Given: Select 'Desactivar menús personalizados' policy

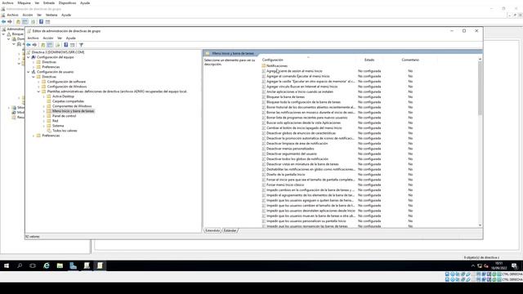Looking at the screenshot, I should click(290, 149).
